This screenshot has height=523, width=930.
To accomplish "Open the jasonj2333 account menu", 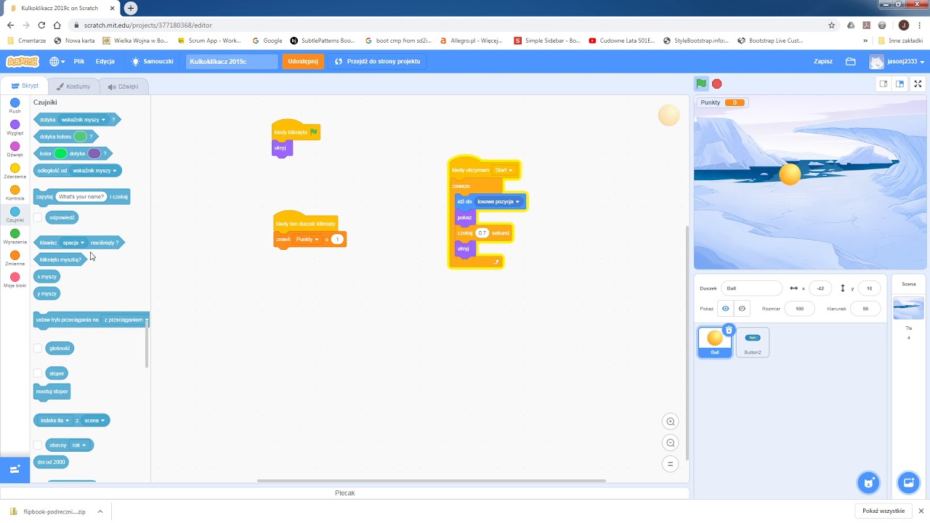I will (897, 62).
